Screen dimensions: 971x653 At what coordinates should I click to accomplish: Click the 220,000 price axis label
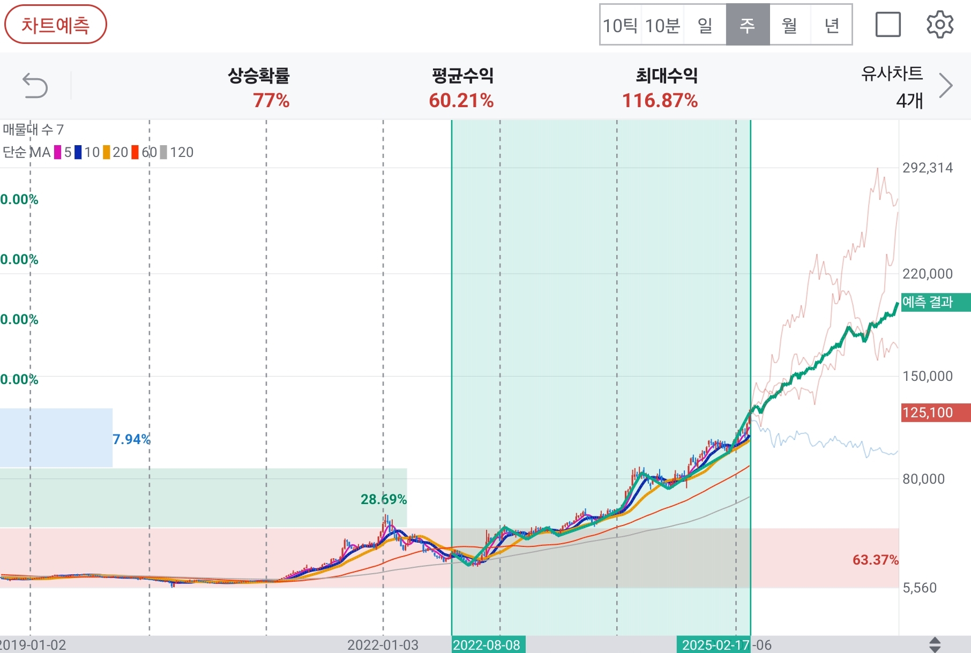(x=928, y=274)
